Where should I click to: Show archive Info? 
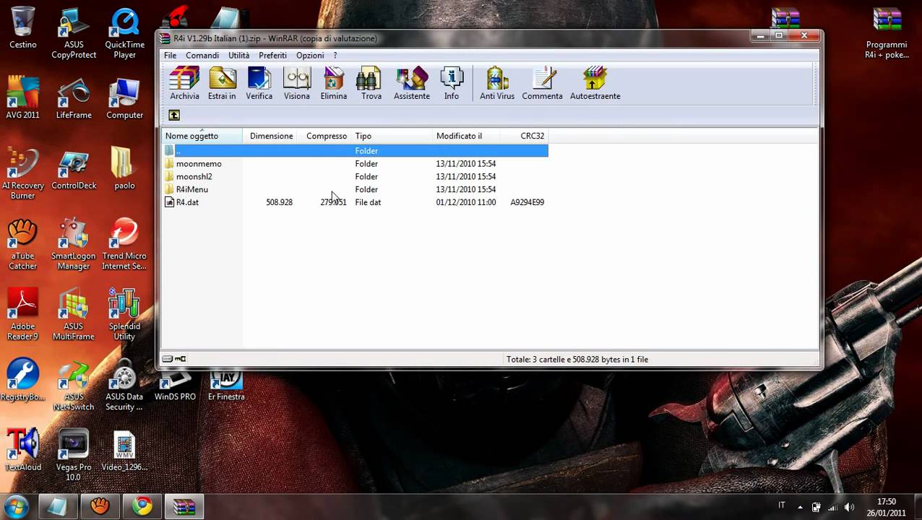tap(452, 84)
